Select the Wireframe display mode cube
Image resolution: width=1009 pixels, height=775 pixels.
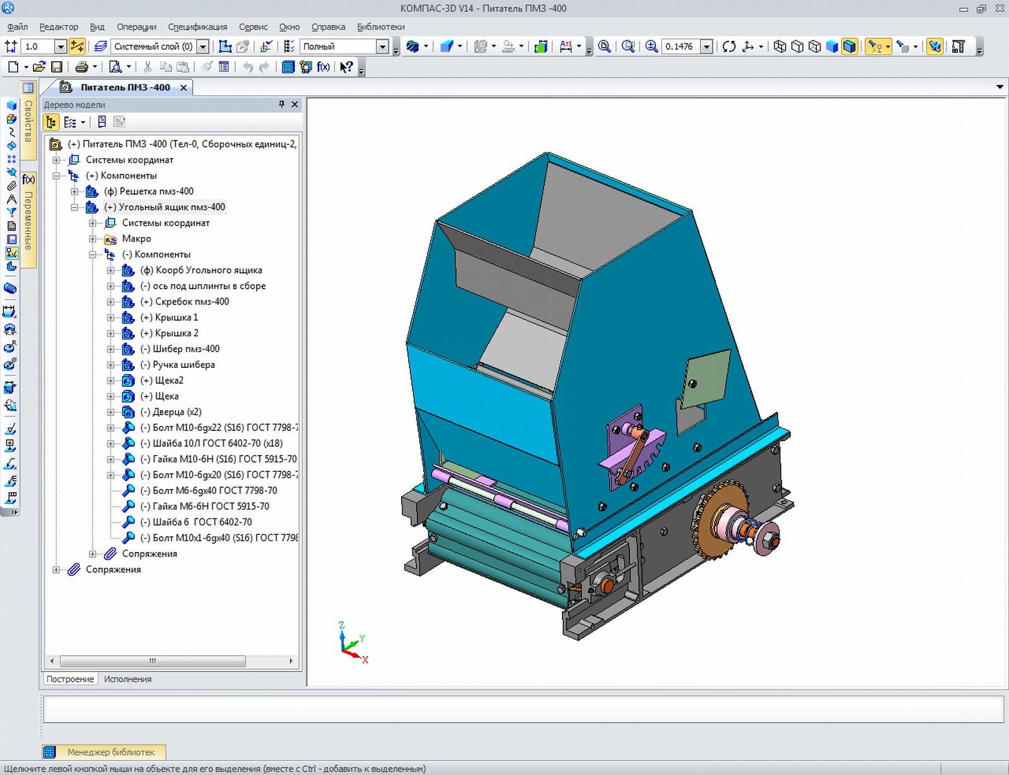pyautogui.click(x=780, y=46)
